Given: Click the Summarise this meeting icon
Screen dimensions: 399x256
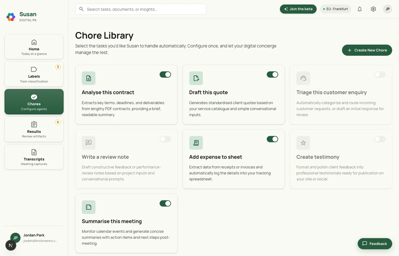Looking at the screenshot, I should (88, 207).
